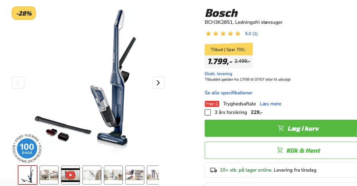The height and width of the screenshot is (186, 357).
Task: Select the second gallery thumbnail
Action: (49, 175)
